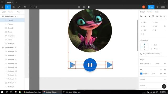Switch to the Design tab
The width and height of the screenshot is (168, 94).
tap(143, 12)
